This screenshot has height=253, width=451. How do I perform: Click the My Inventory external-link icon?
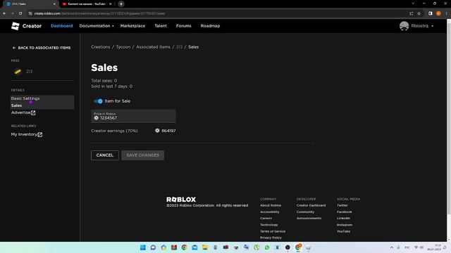pos(40,134)
